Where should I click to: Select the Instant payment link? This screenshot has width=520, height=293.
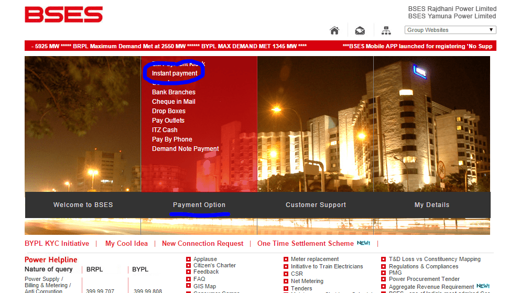(175, 73)
